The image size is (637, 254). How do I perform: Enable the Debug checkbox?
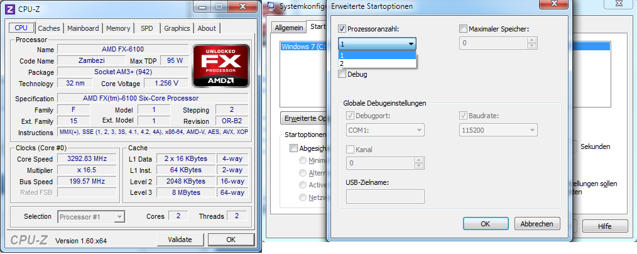[342, 74]
